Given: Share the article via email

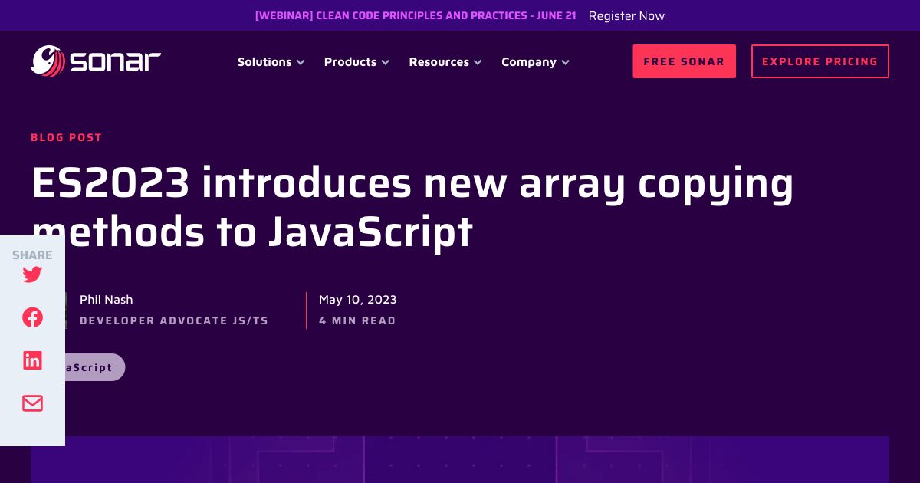Looking at the screenshot, I should (x=32, y=403).
